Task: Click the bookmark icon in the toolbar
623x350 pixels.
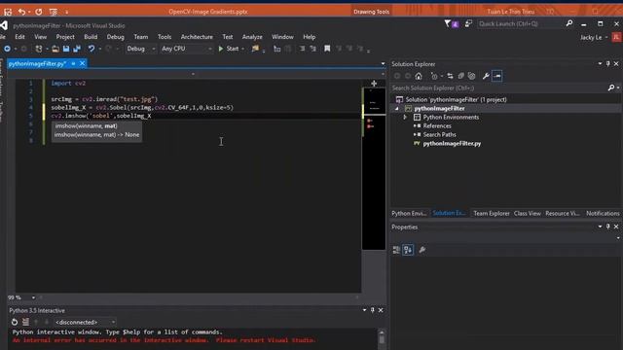Action: coord(327,49)
